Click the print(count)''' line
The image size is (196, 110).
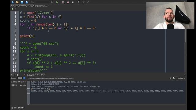click(x=33, y=71)
